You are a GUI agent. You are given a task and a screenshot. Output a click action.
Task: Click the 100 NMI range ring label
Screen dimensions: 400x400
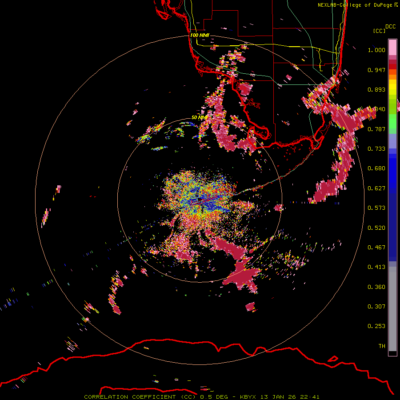(200, 35)
